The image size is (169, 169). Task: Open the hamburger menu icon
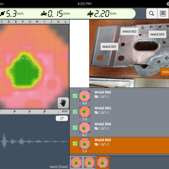tap(163, 14)
